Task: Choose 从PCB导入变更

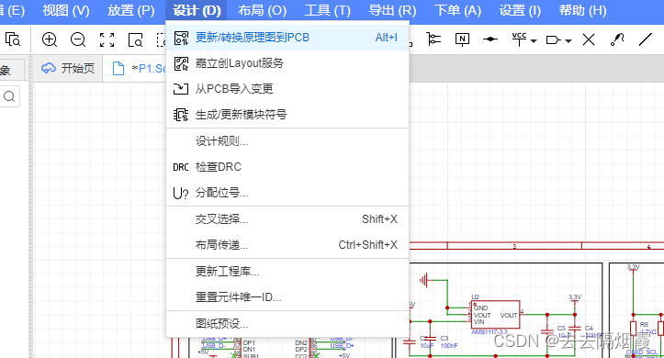Action: pos(287,89)
